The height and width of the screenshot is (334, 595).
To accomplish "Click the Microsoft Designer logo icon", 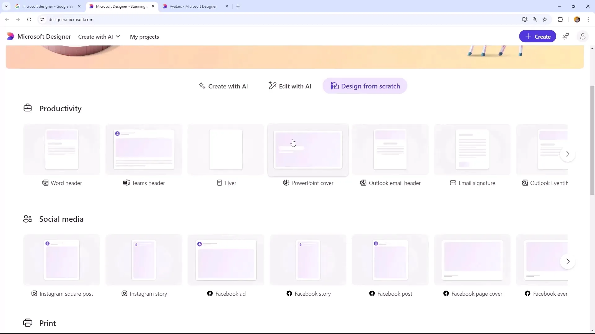I will pos(10,36).
